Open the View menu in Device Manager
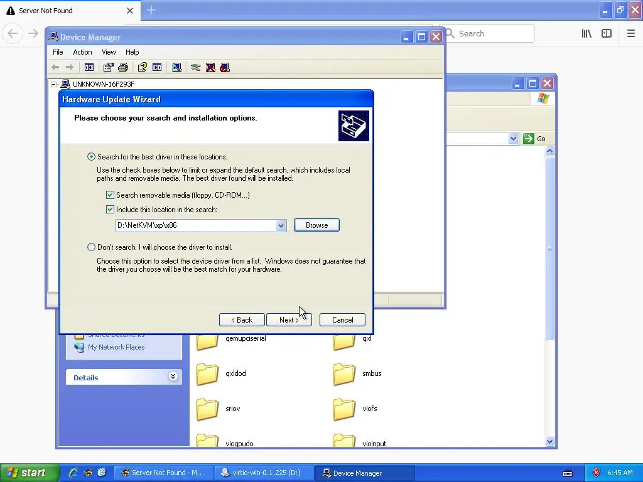Image resolution: width=643 pixels, height=482 pixels. tap(109, 52)
